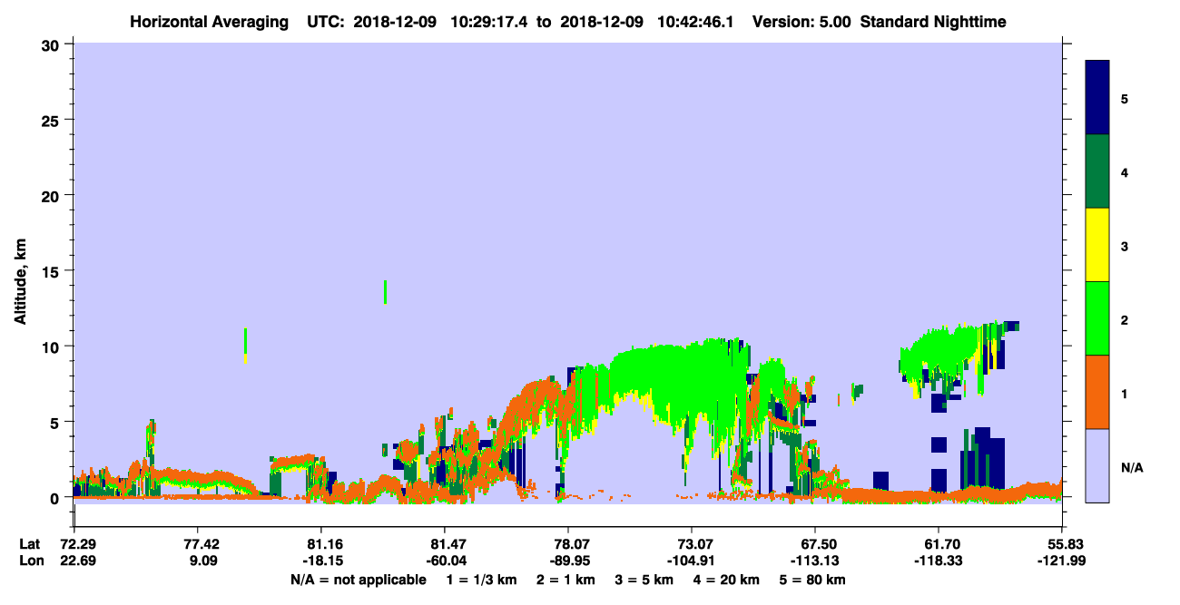Click the dark green level 4 color swatch
1180x605 pixels.
[x=1097, y=171]
